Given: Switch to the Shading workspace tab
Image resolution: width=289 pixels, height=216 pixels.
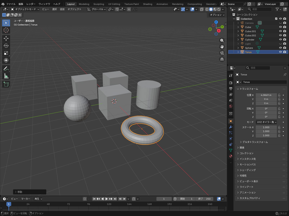Looking at the screenshot, I should [x=148, y=4].
